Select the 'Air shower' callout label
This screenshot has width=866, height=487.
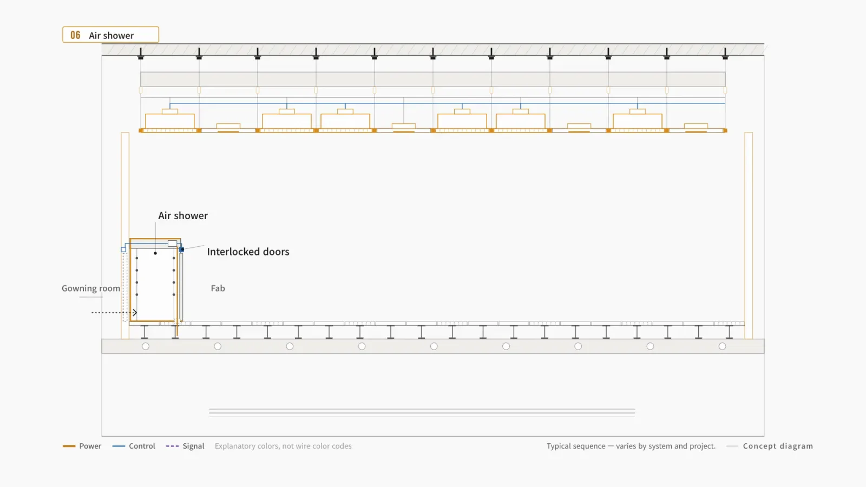(x=183, y=215)
